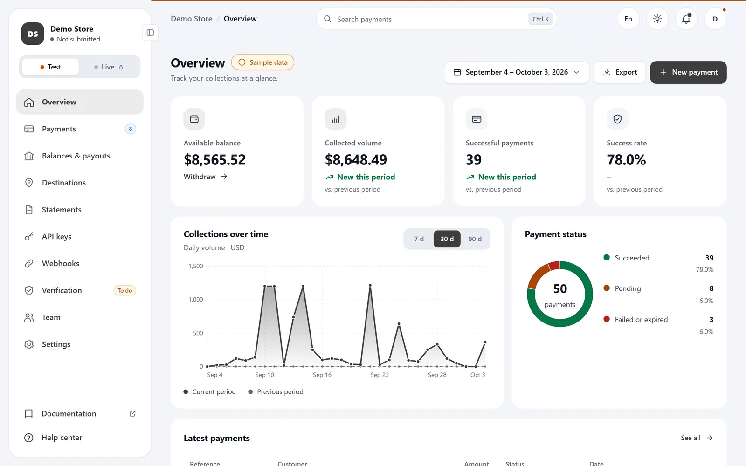
Task: Click the Available balance wallet icon
Action: 194,119
